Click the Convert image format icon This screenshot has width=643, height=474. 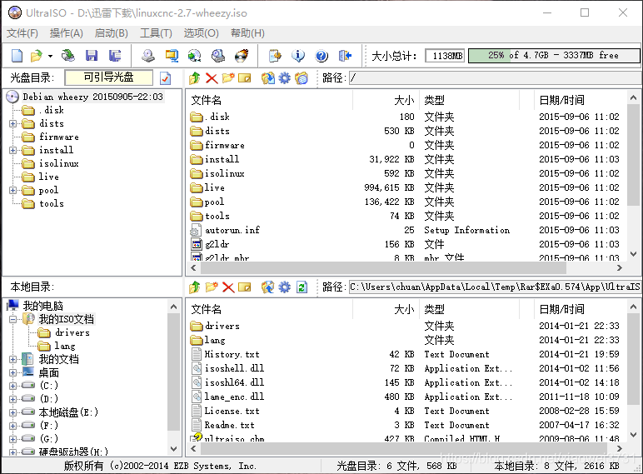[x=172, y=55]
